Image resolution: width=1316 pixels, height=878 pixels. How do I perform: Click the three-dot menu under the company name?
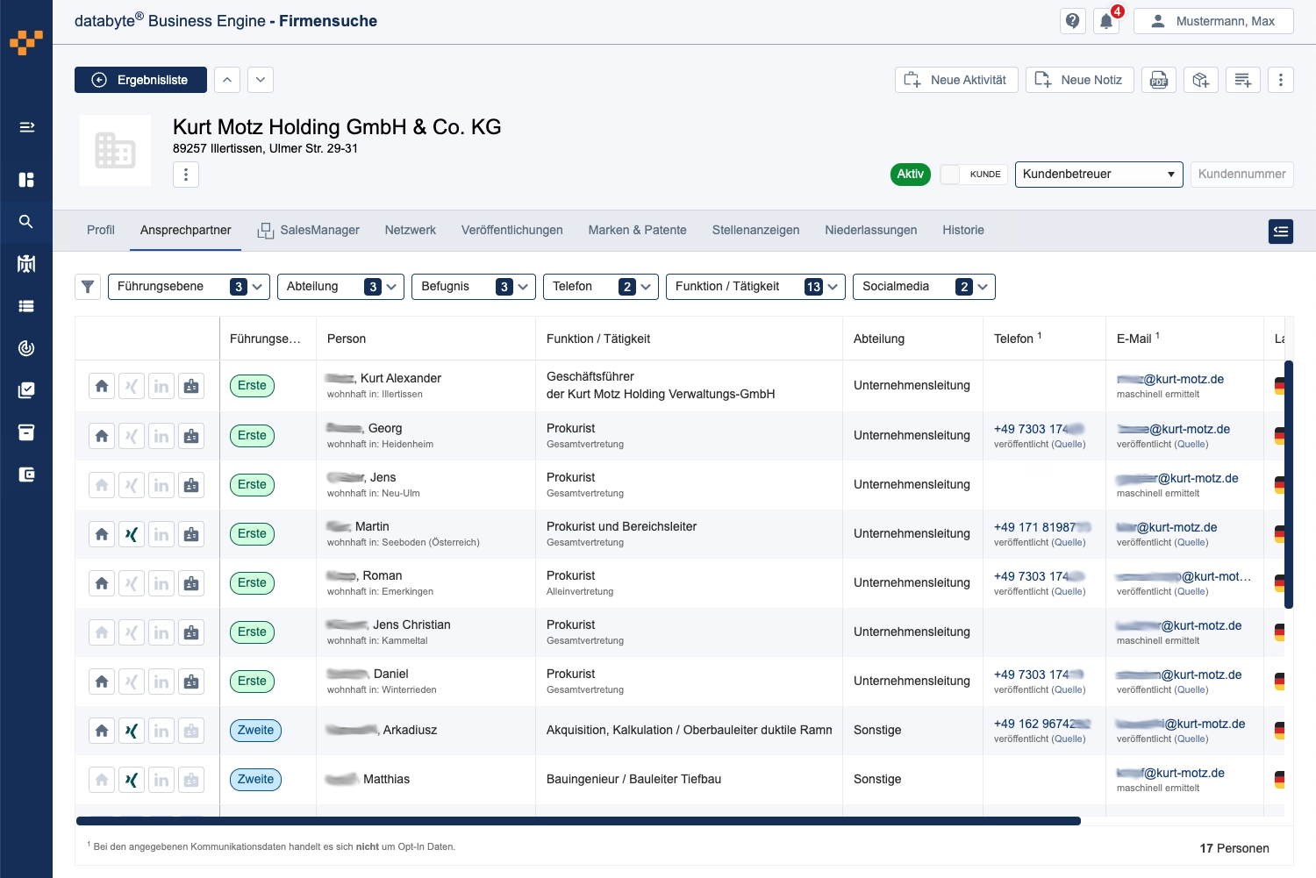(x=185, y=175)
